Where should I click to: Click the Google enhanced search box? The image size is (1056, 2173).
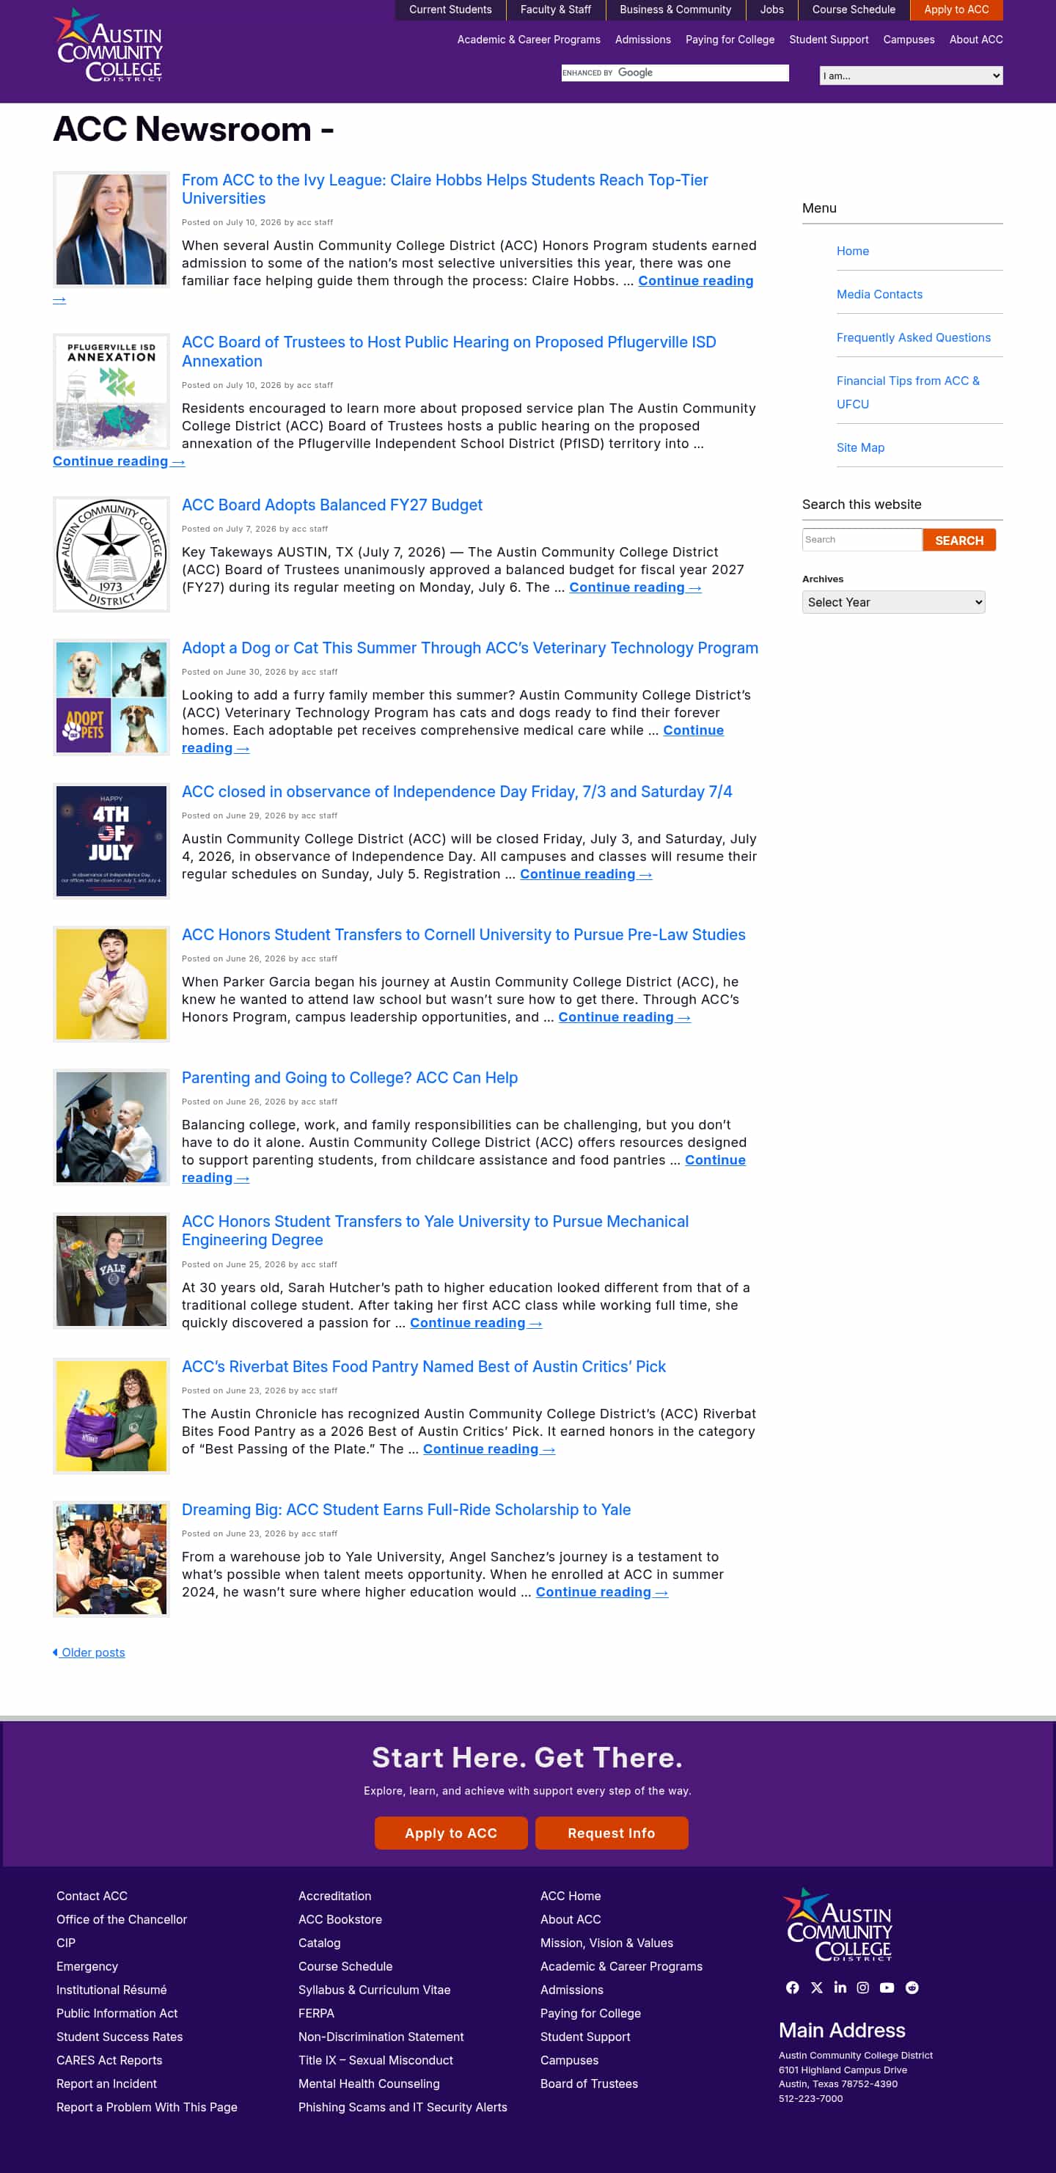click(x=675, y=73)
